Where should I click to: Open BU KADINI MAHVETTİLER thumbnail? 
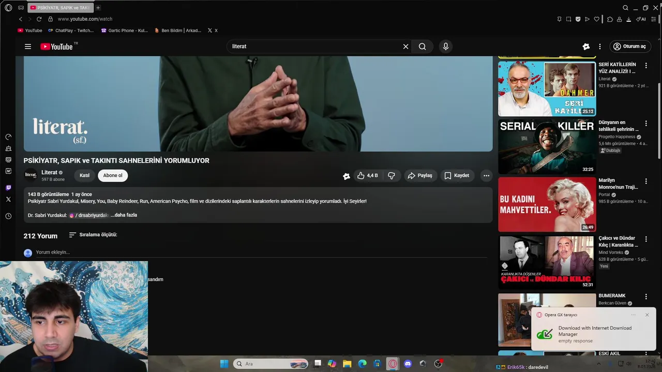coord(547,205)
